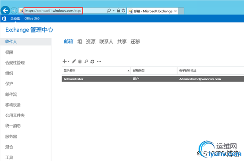The image size is (244, 161).
Task: Click the Exchange 管理中心 title
Action: tap(29, 30)
